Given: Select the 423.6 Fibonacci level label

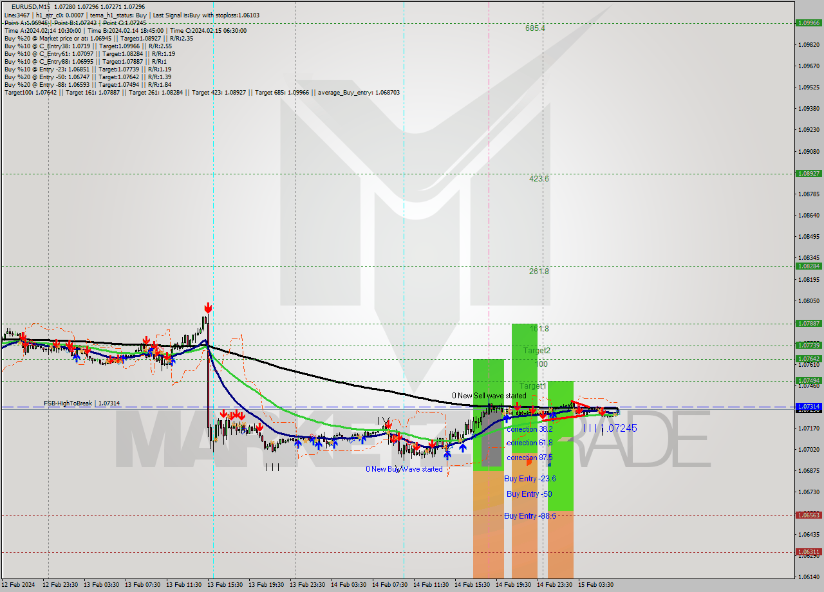Looking at the screenshot, I should pos(539,179).
